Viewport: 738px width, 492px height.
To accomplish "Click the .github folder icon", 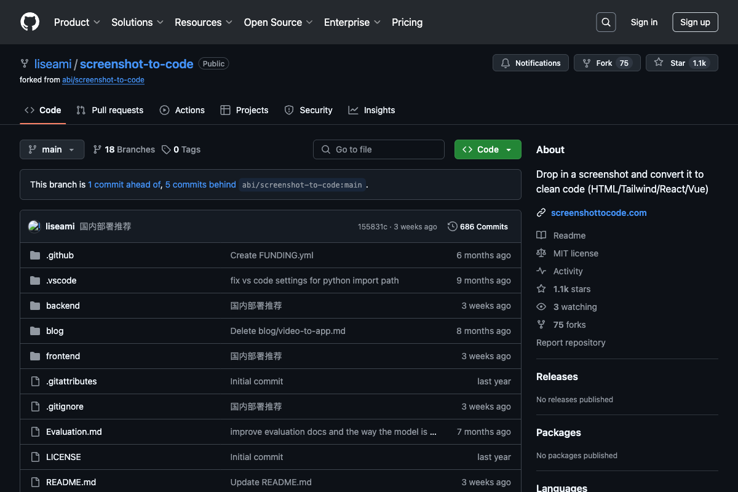I will click(35, 255).
